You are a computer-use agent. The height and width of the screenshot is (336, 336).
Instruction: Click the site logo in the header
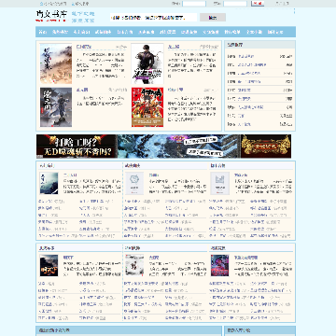point(51,16)
